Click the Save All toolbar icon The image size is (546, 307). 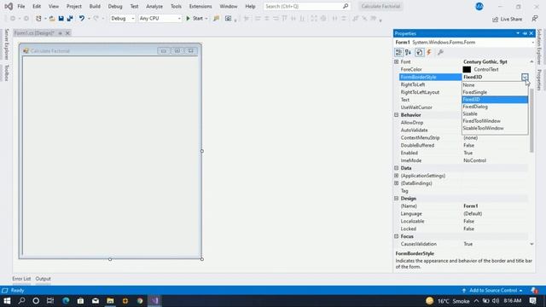tap(70, 19)
